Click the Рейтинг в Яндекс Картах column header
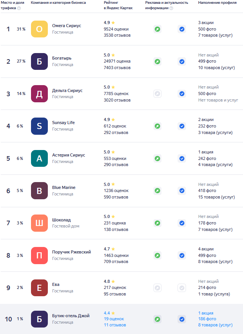 pyautogui.click(x=118, y=5)
